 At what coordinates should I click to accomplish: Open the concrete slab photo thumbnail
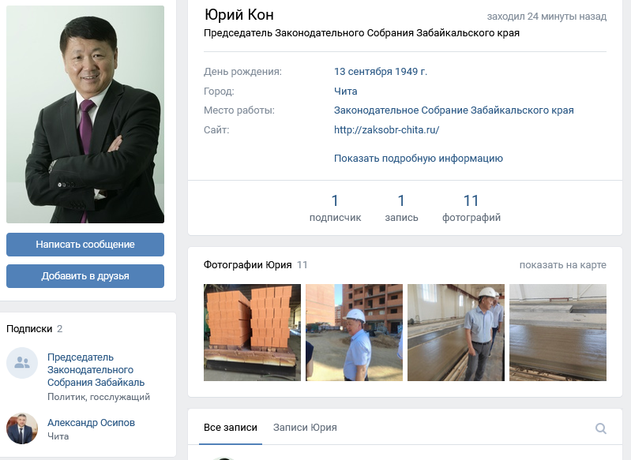tap(558, 332)
